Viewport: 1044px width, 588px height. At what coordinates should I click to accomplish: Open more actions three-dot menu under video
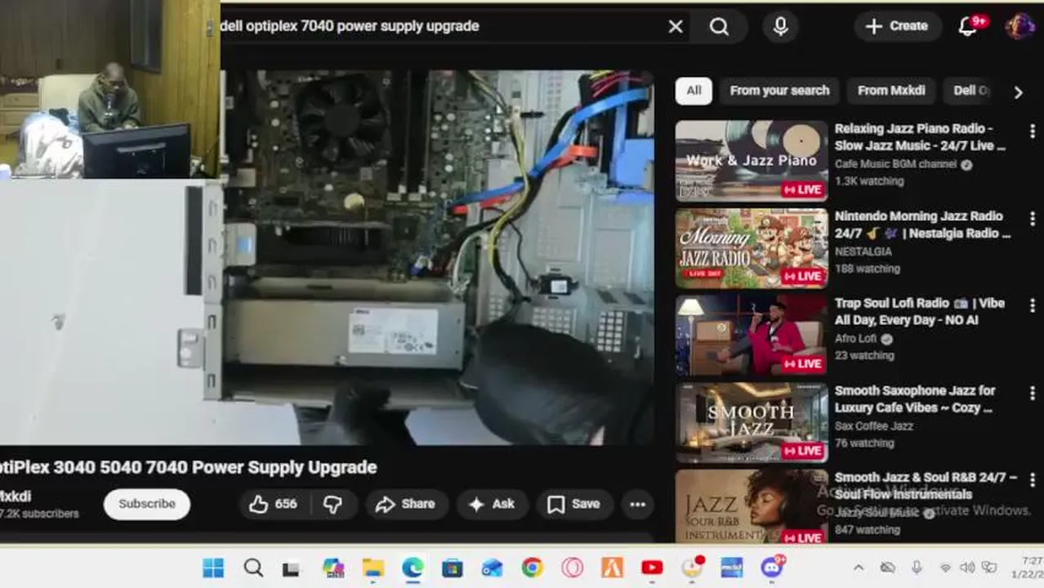tap(638, 505)
